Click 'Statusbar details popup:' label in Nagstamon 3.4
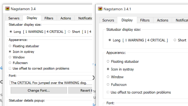The image size is (188, 106). [27, 100]
